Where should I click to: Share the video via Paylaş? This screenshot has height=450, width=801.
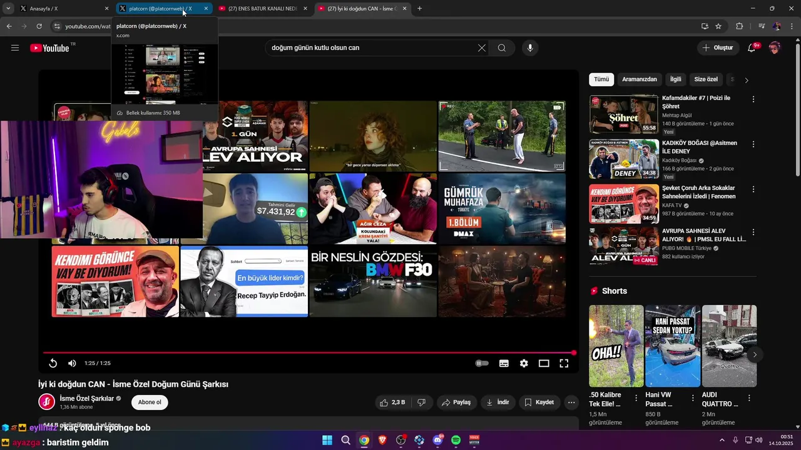456,402
